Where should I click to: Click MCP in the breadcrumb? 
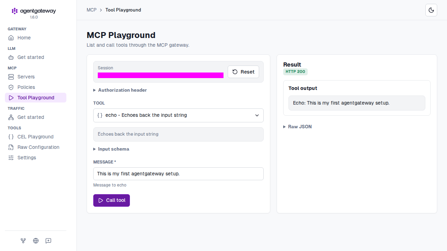coord(91,10)
